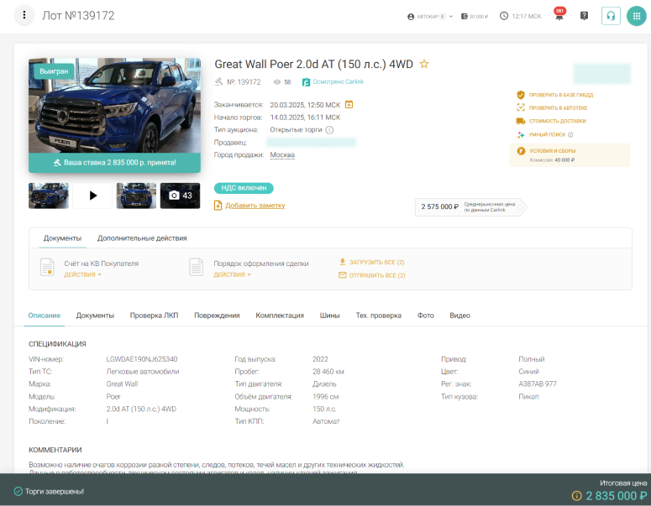Open the Дополнительные действия tab
Screen dimensions: 651x506
click(142, 238)
